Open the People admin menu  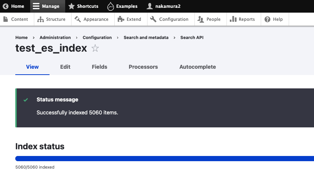211,19
